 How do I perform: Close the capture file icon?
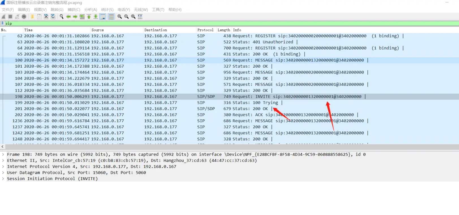[46, 17]
